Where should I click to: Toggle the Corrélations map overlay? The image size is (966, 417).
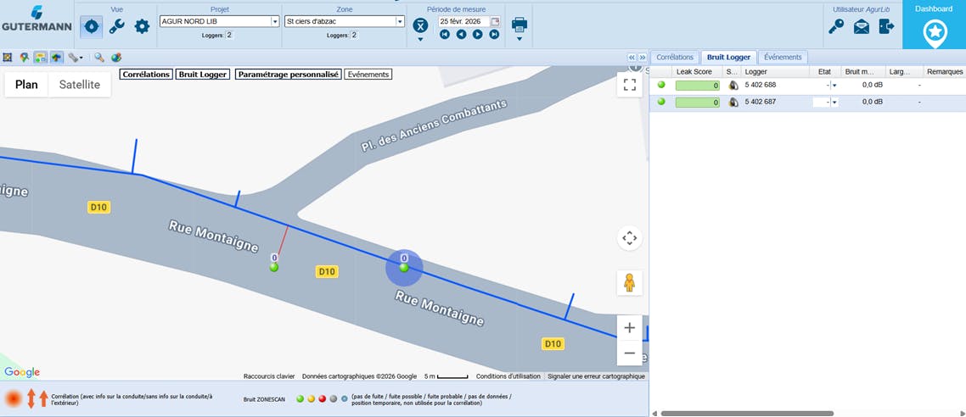(x=146, y=75)
